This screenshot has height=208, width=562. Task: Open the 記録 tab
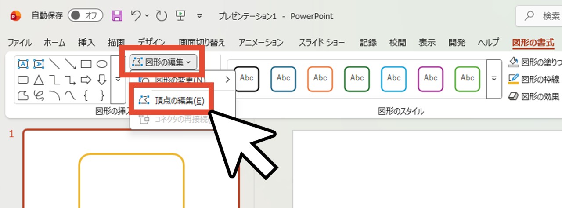[x=368, y=43]
